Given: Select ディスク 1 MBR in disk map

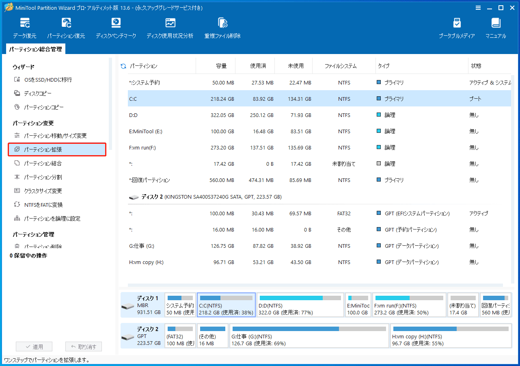Looking at the screenshot, I should [x=142, y=305].
